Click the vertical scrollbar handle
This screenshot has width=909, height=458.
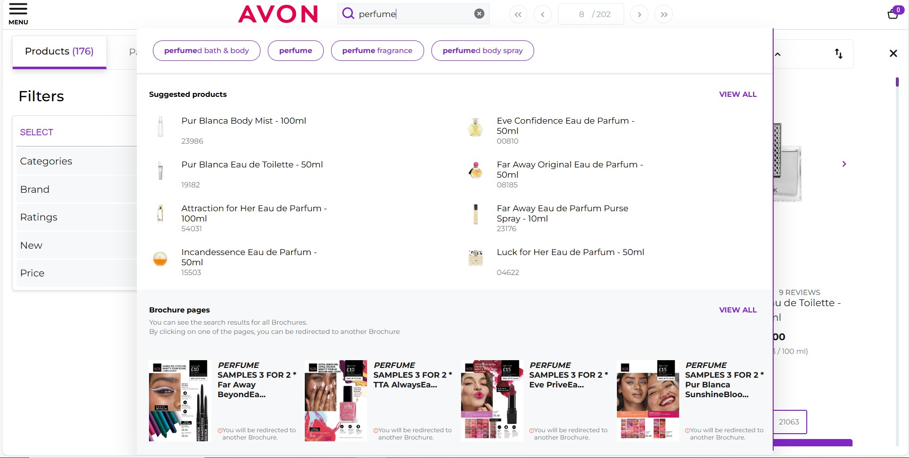point(897,82)
